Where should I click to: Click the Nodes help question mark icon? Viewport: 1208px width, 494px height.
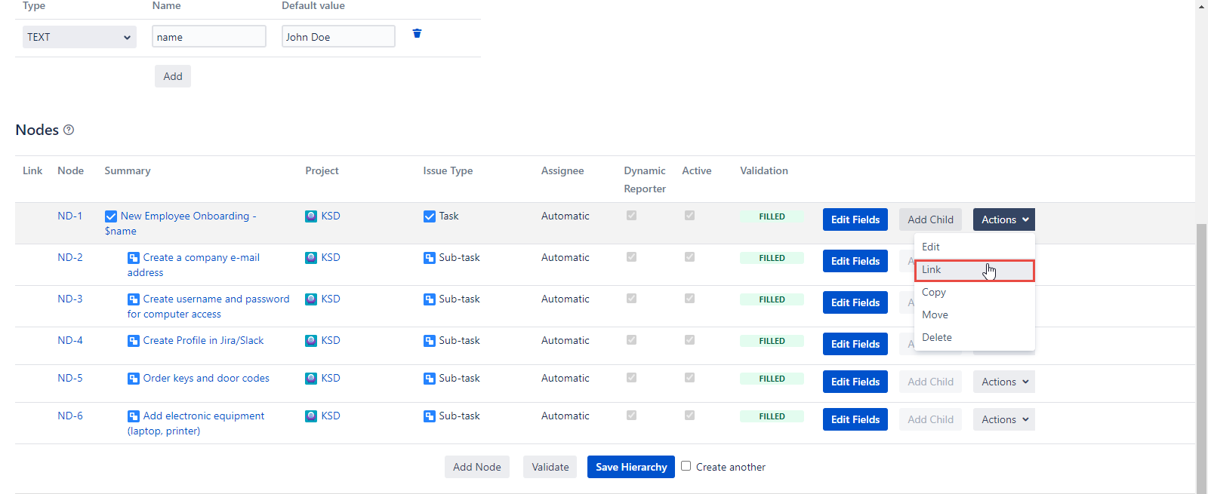(69, 130)
